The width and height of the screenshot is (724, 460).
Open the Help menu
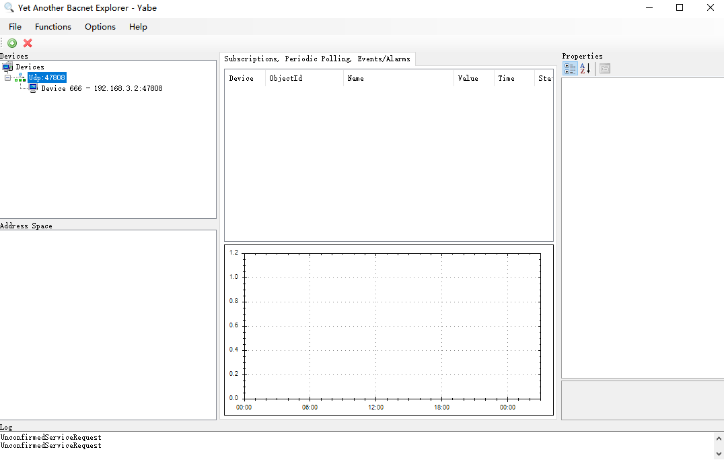click(x=138, y=27)
